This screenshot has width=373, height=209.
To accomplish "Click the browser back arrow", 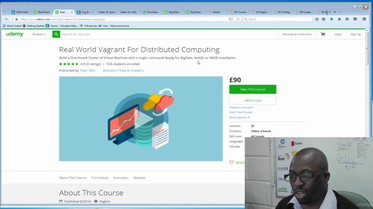I will click(6, 19).
